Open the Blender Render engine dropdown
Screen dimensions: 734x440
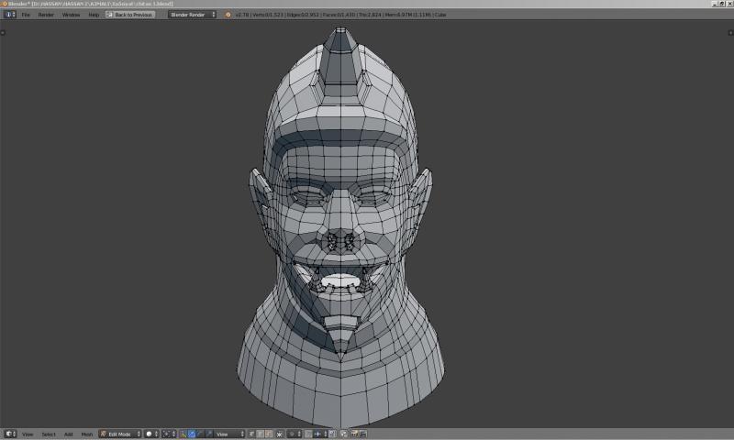click(193, 15)
